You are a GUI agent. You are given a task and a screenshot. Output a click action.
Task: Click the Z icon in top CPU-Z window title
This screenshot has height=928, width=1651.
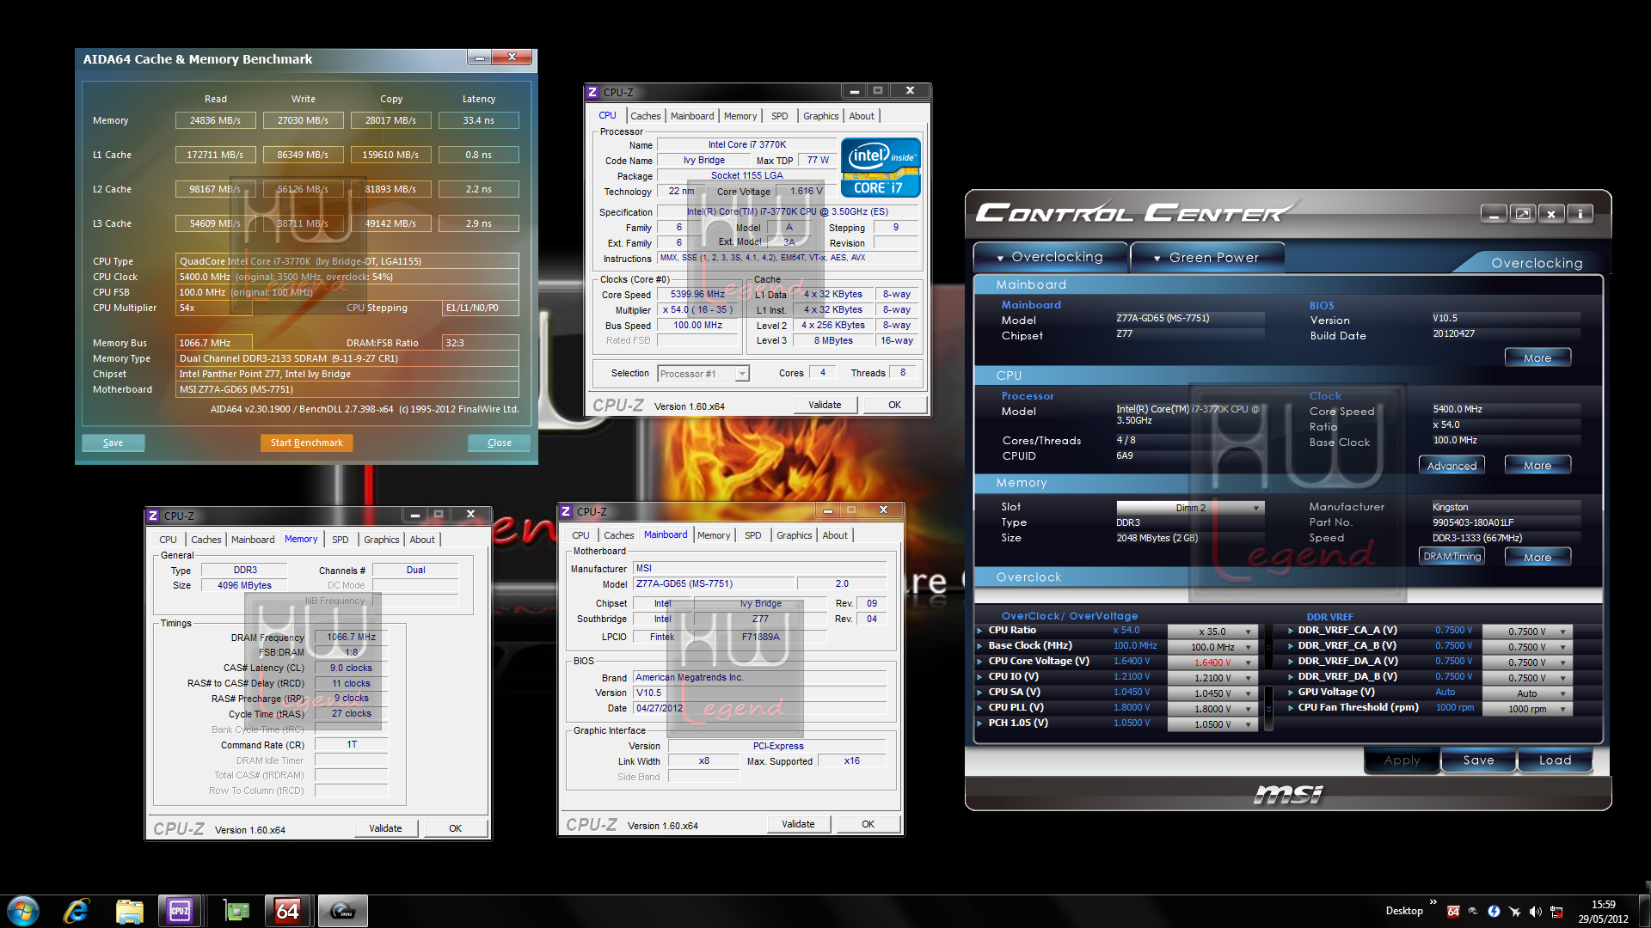[x=592, y=92]
